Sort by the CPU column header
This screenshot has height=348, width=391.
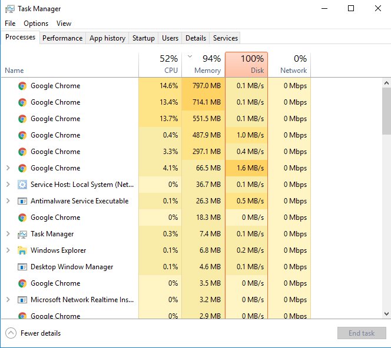tap(160, 65)
